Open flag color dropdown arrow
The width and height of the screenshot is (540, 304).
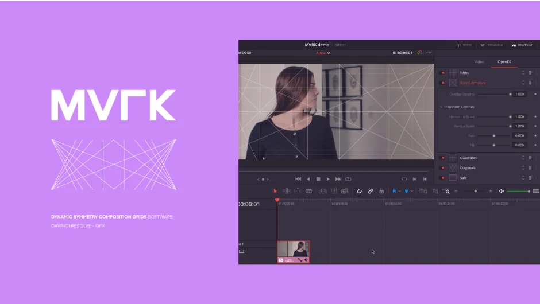click(399, 191)
